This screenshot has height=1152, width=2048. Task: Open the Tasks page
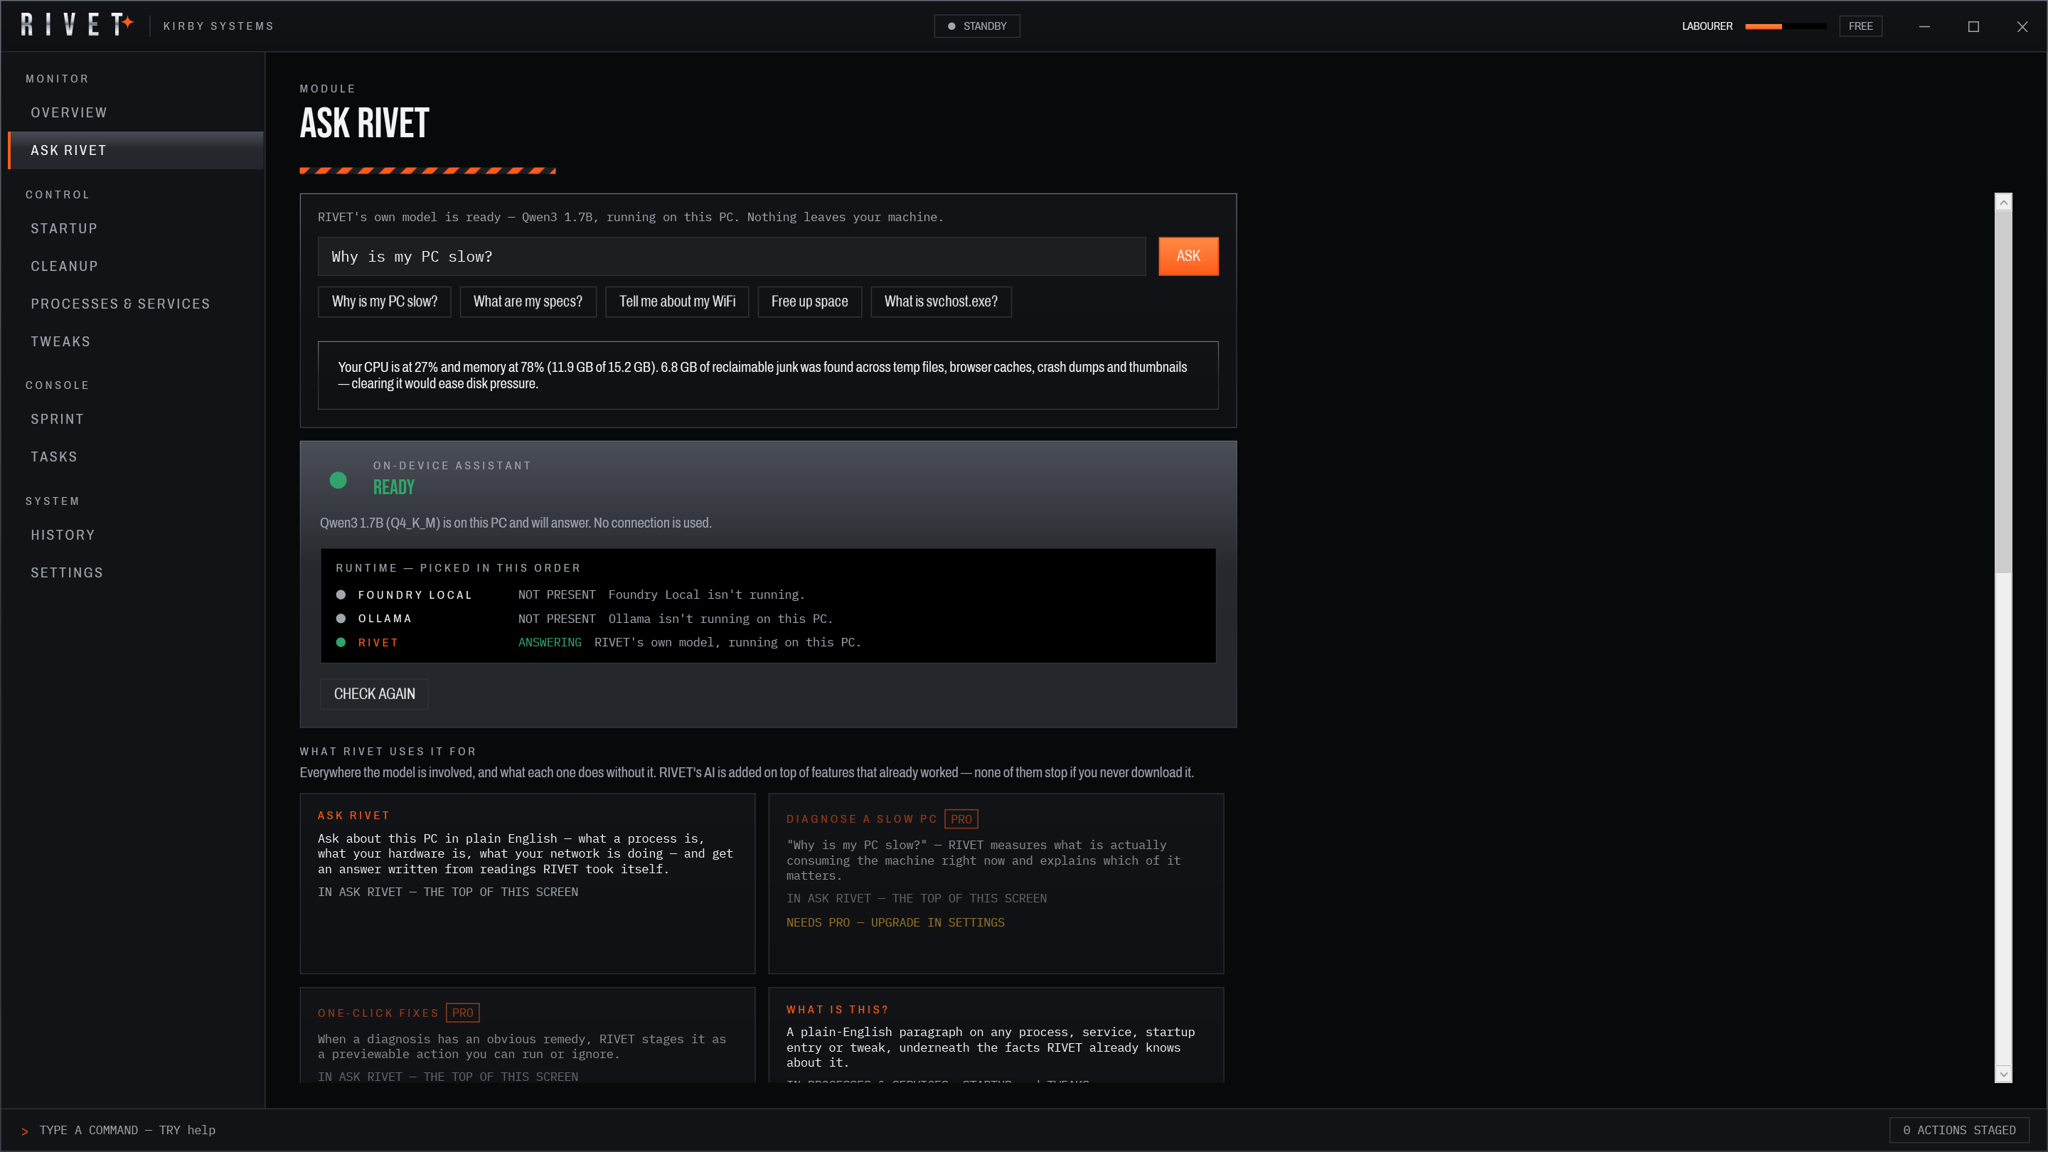pos(135,457)
